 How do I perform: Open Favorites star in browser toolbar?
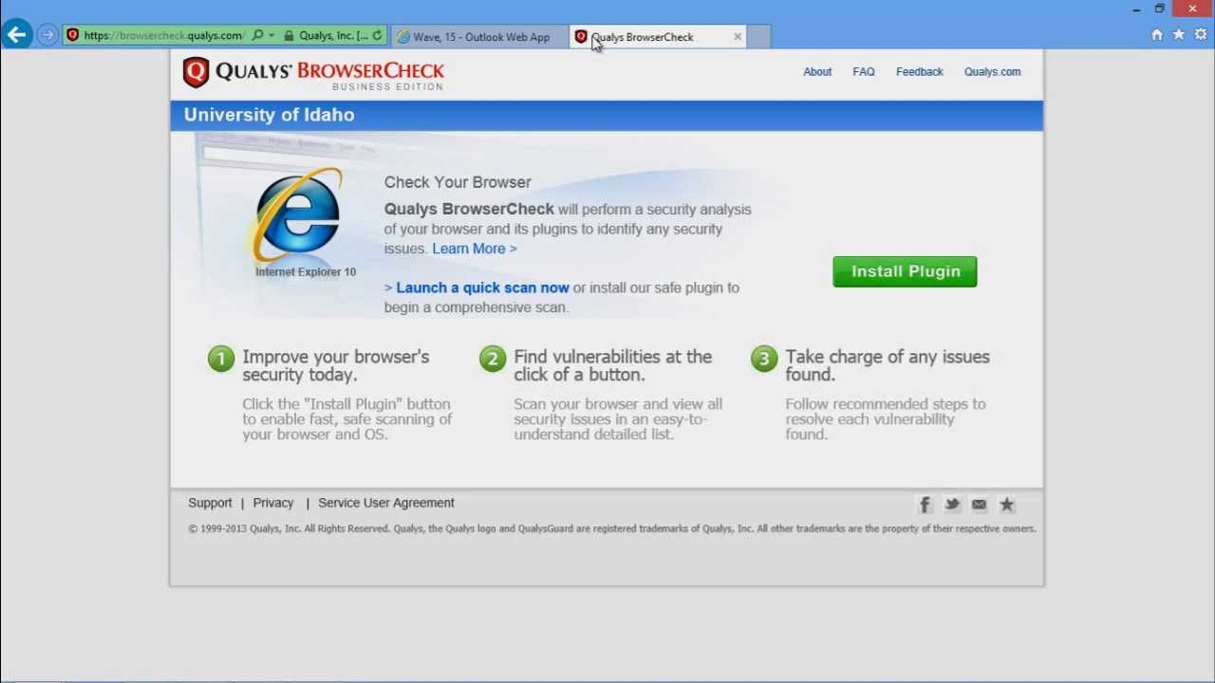pos(1178,35)
